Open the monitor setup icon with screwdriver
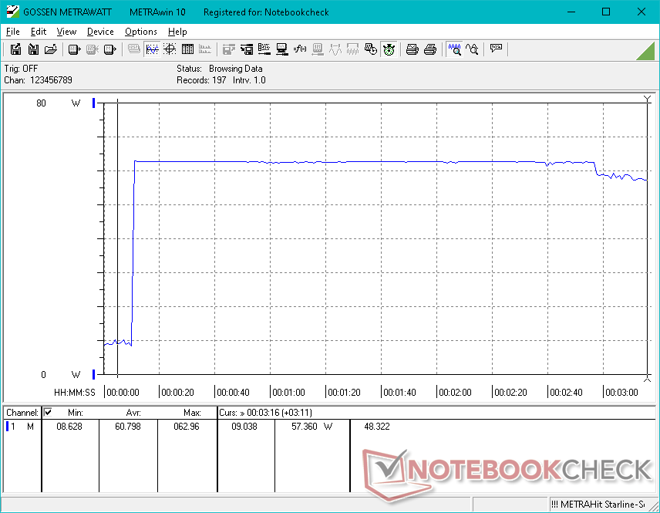 coord(282,49)
